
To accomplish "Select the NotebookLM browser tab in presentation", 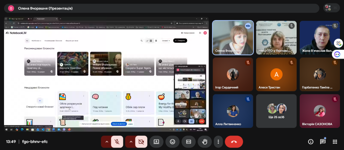I will point(40,19).
